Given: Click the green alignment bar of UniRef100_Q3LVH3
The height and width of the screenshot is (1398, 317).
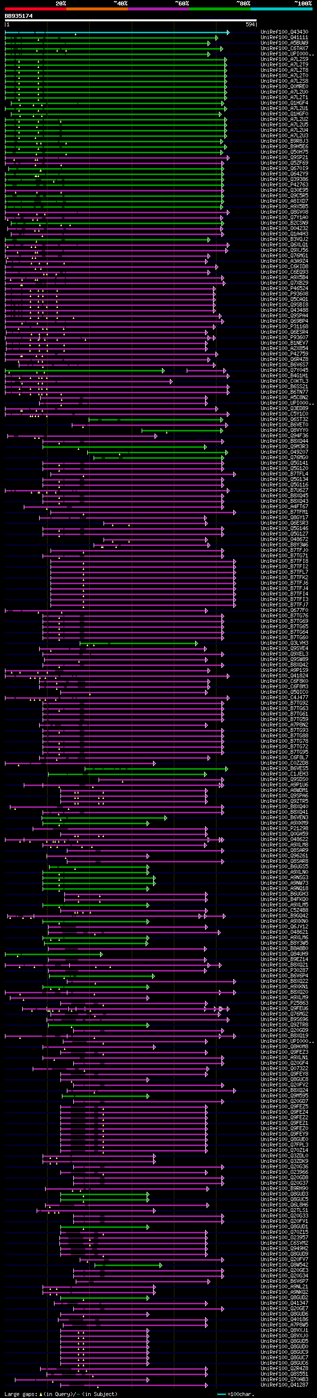Looking at the screenshot, I should (x=139, y=644).
